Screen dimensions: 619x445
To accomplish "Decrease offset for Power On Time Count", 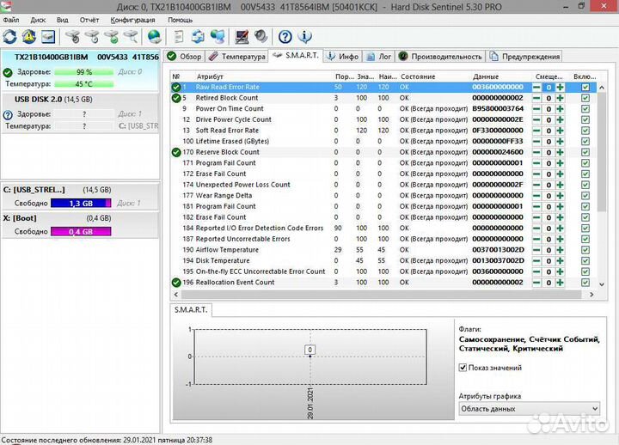I will pyautogui.click(x=536, y=109).
